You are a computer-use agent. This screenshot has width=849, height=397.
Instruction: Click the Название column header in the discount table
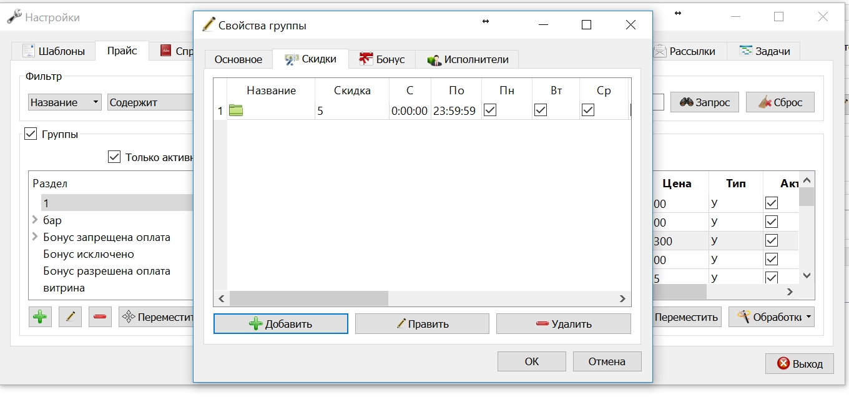(x=271, y=91)
